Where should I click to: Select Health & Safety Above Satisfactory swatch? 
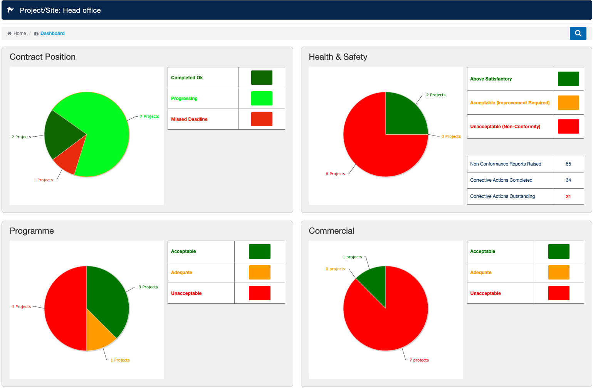[568, 79]
